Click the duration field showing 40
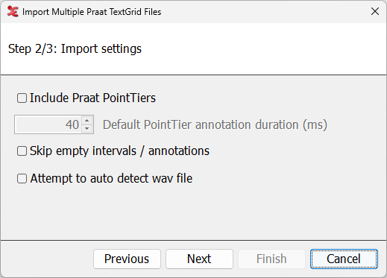Image resolution: width=387 pixels, height=278 pixels. pyautogui.click(x=48, y=124)
